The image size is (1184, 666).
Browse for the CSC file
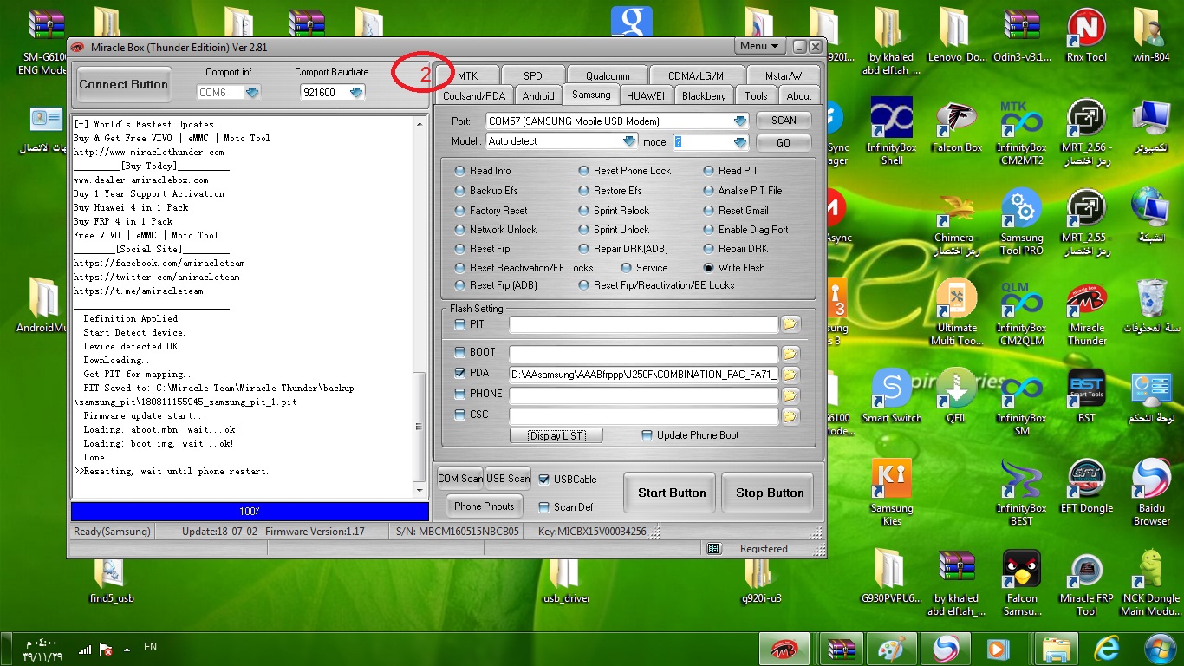tap(790, 416)
